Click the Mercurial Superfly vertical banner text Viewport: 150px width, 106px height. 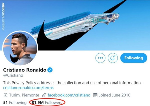pos(3,17)
